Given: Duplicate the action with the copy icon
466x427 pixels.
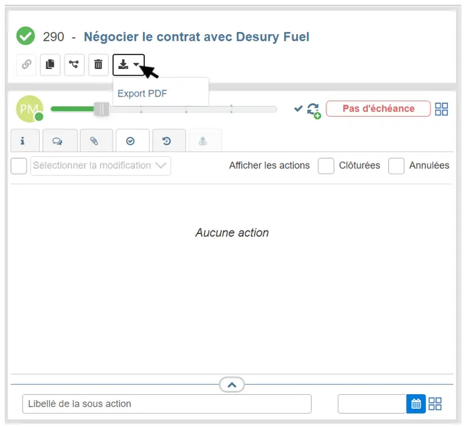Looking at the screenshot, I should tap(50, 64).
